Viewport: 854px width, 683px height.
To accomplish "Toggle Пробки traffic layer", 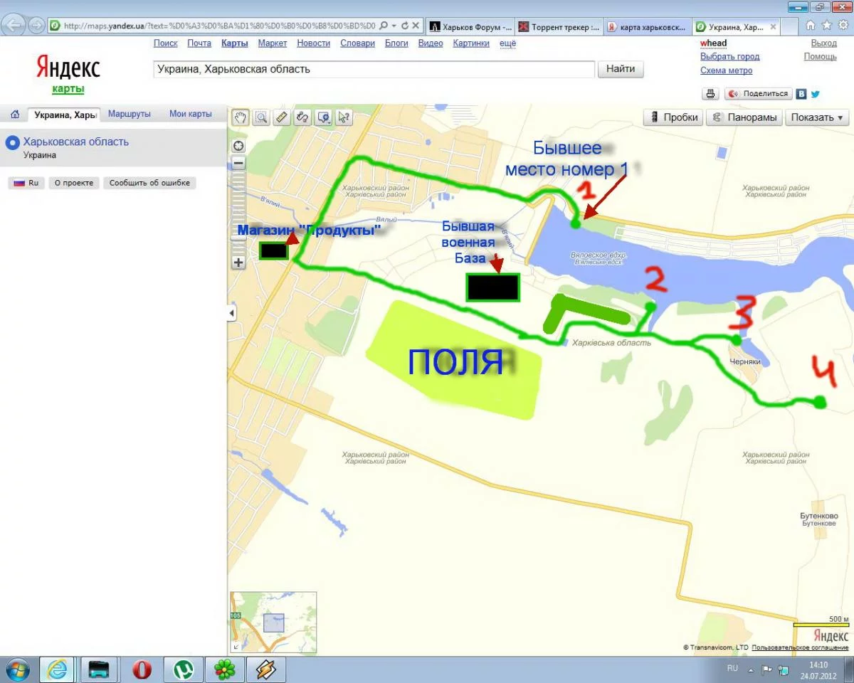I will click(x=673, y=117).
